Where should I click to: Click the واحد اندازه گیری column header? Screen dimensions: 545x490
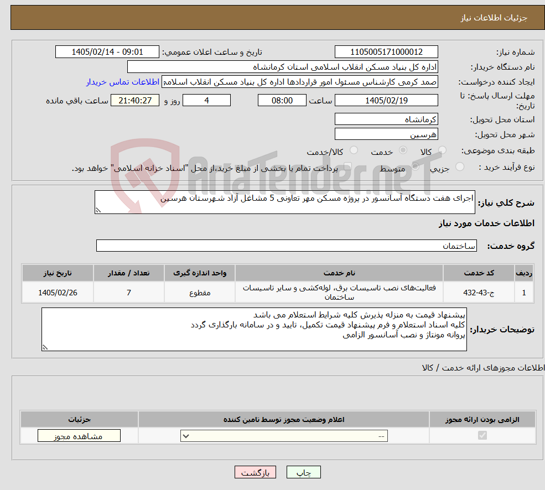tap(200, 273)
